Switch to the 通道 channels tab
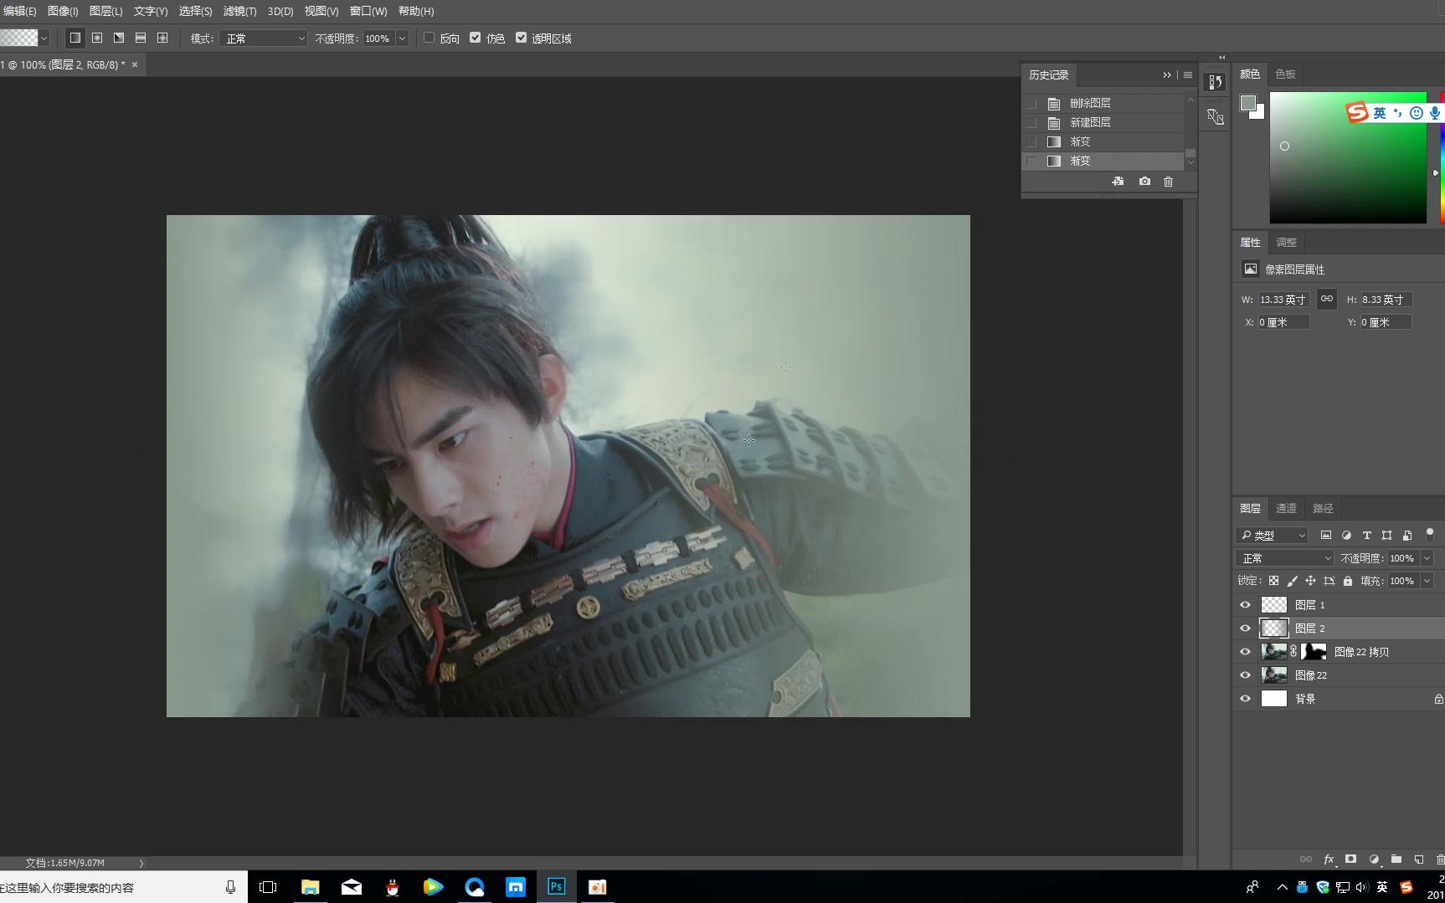Screen dimensions: 1445x903 1286,508
